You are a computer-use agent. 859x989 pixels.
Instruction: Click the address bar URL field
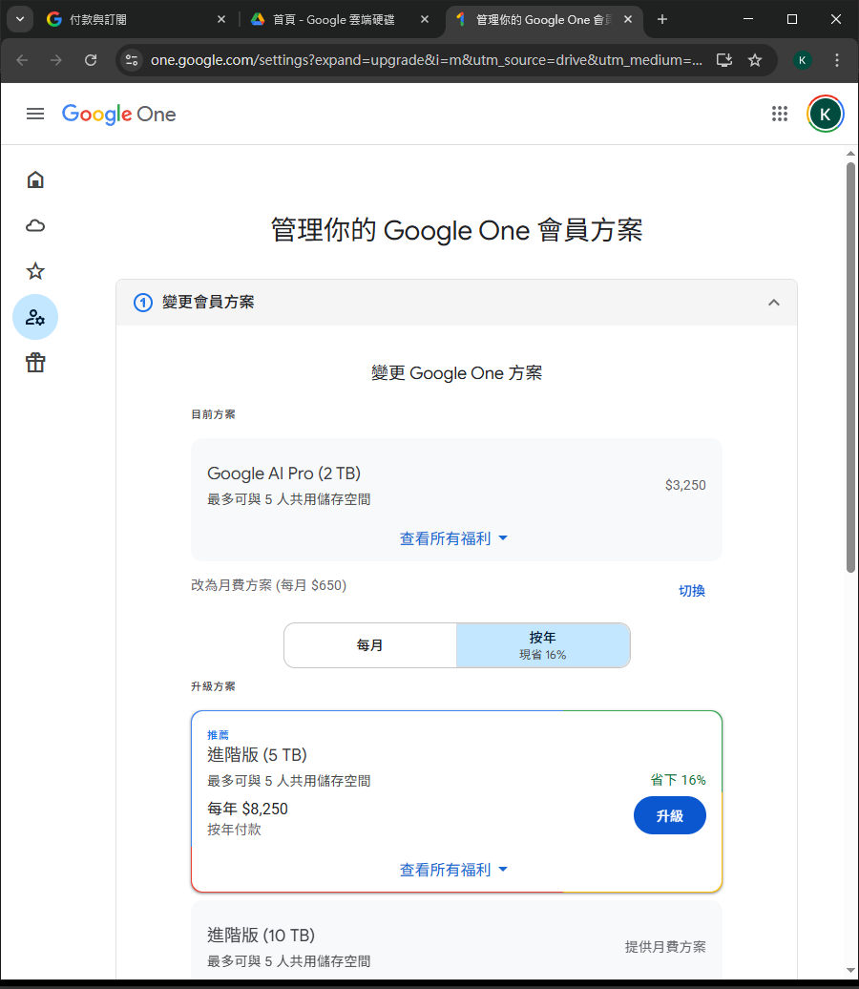pos(425,60)
